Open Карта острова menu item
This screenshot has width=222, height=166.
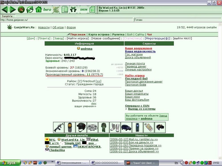click(x=99, y=34)
